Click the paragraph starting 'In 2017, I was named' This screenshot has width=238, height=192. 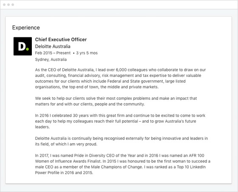point(123,164)
